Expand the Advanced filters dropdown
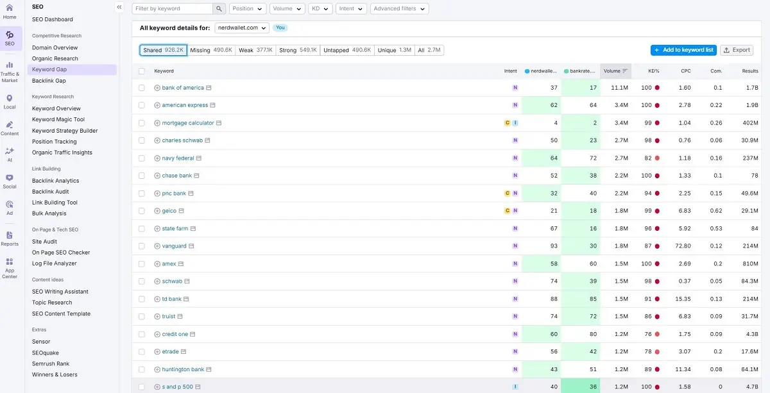 coord(399,9)
